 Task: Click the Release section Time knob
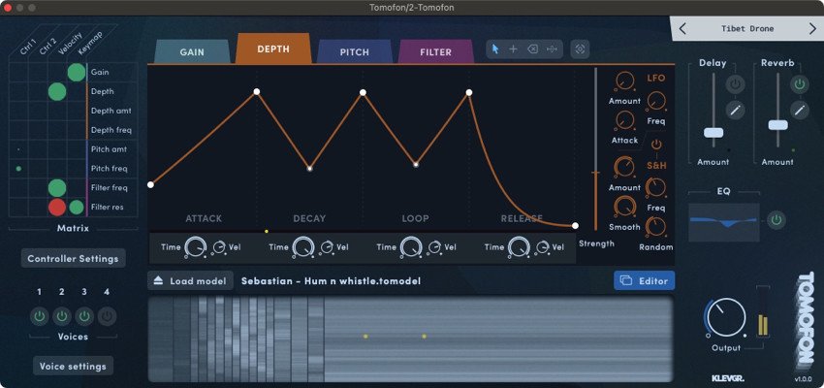[x=519, y=247]
